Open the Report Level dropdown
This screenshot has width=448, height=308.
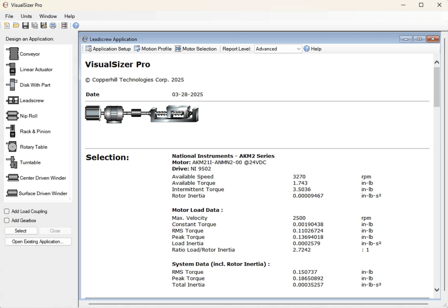tap(298, 48)
